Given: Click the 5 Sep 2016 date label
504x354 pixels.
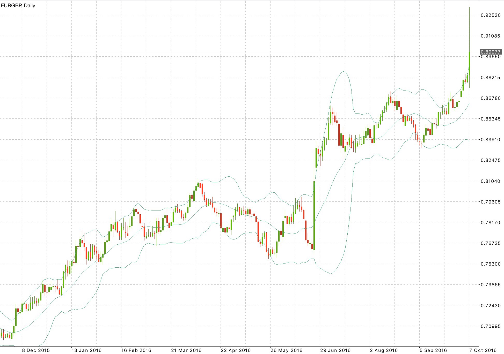Looking at the screenshot, I should point(433,350).
